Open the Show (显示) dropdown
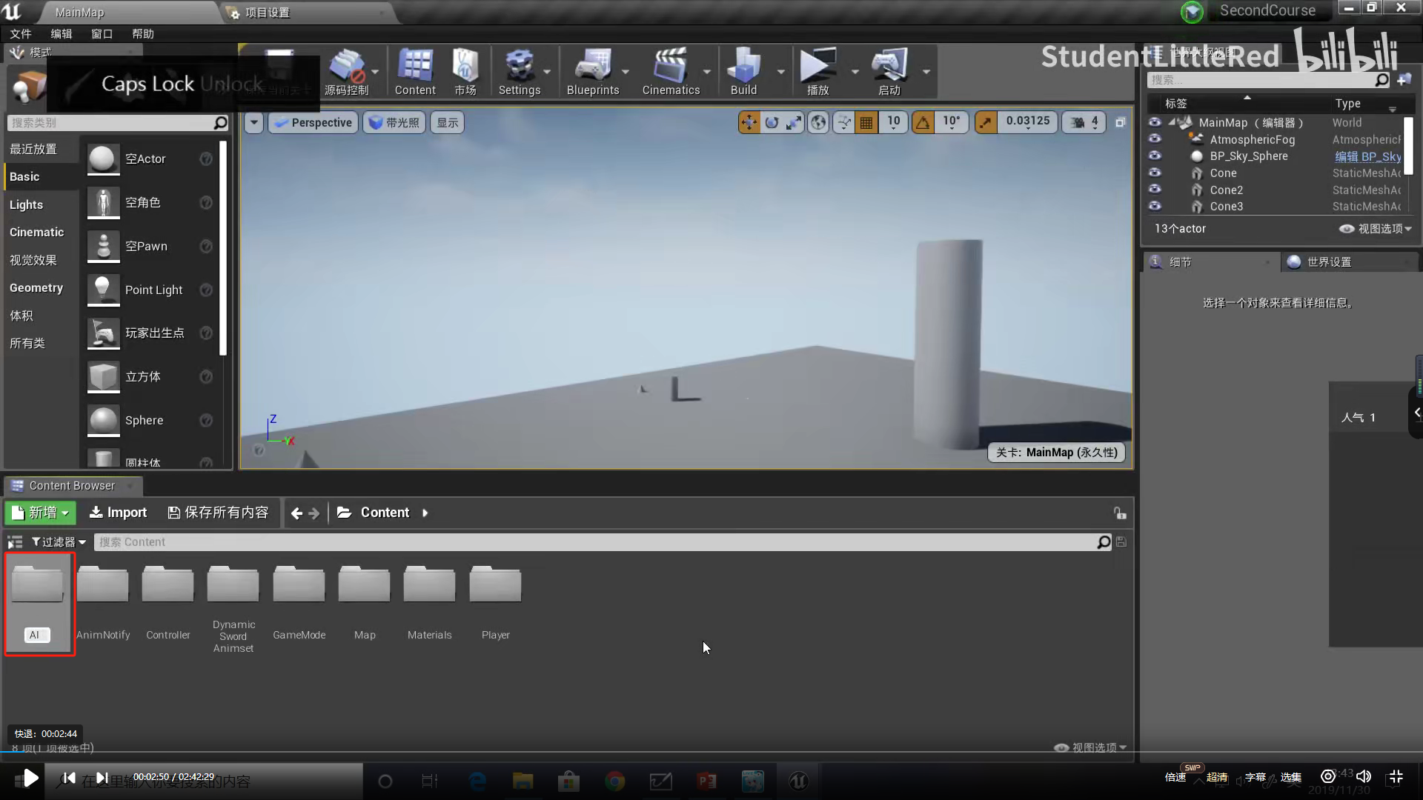Image resolution: width=1423 pixels, height=800 pixels. tap(447, 122)
